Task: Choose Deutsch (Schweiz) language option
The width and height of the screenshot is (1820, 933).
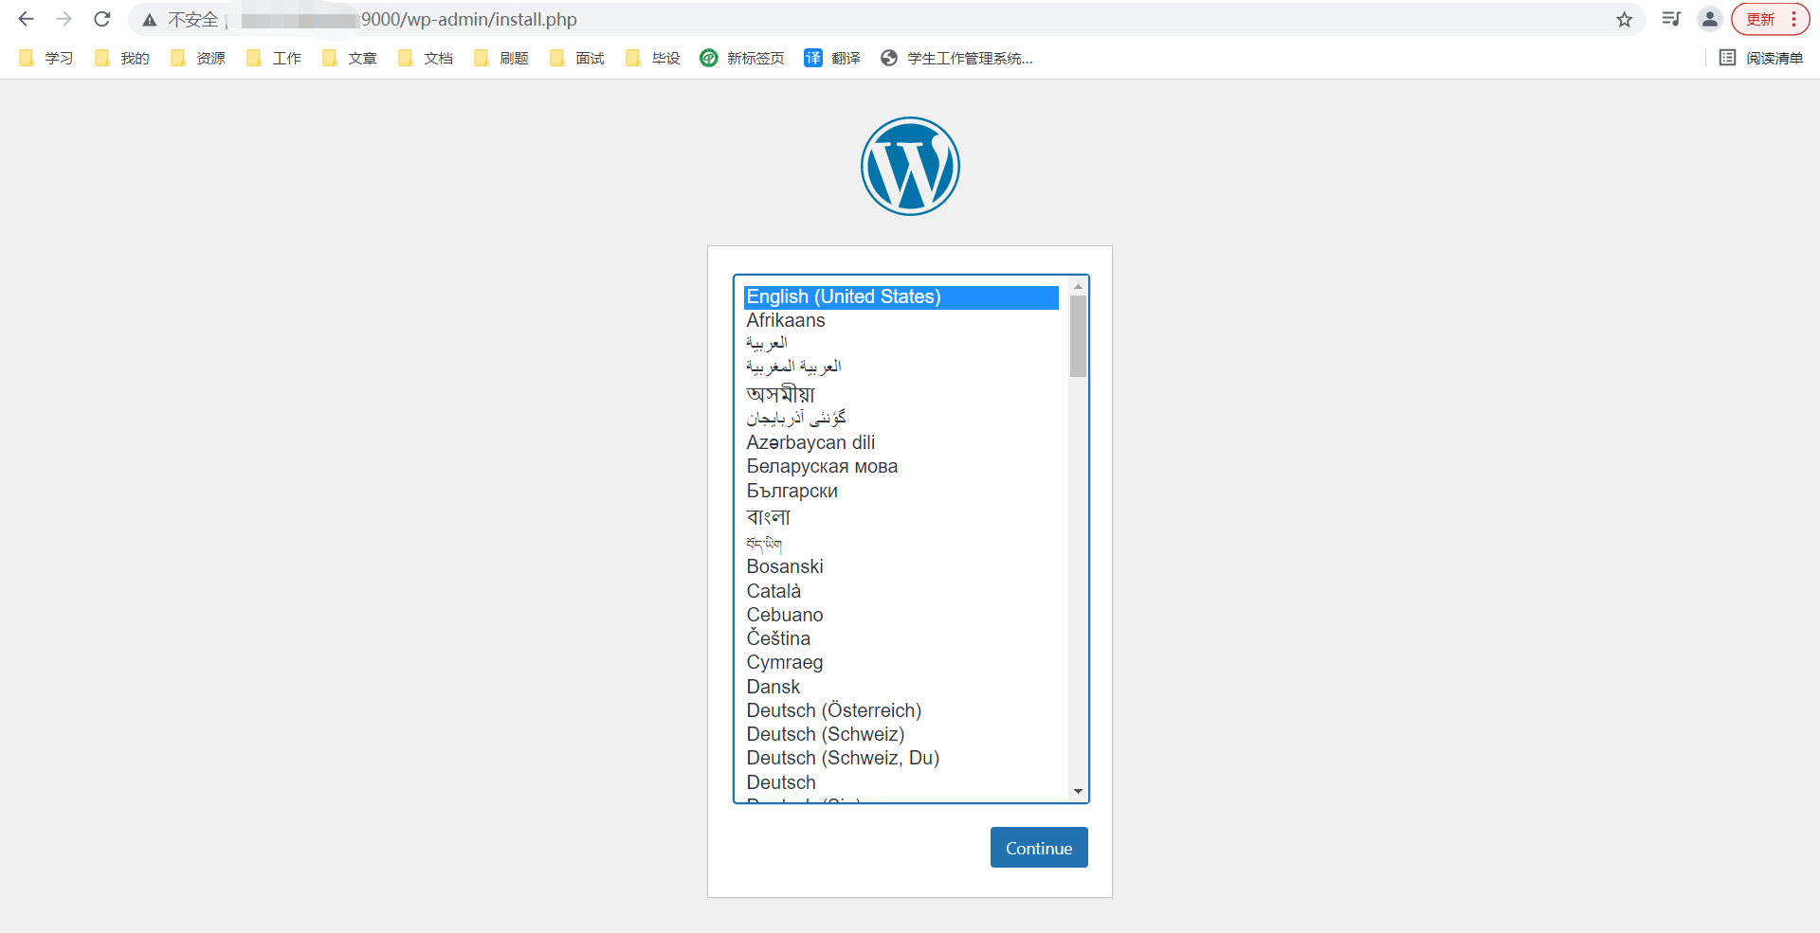Action: click(x=825, y=734)
